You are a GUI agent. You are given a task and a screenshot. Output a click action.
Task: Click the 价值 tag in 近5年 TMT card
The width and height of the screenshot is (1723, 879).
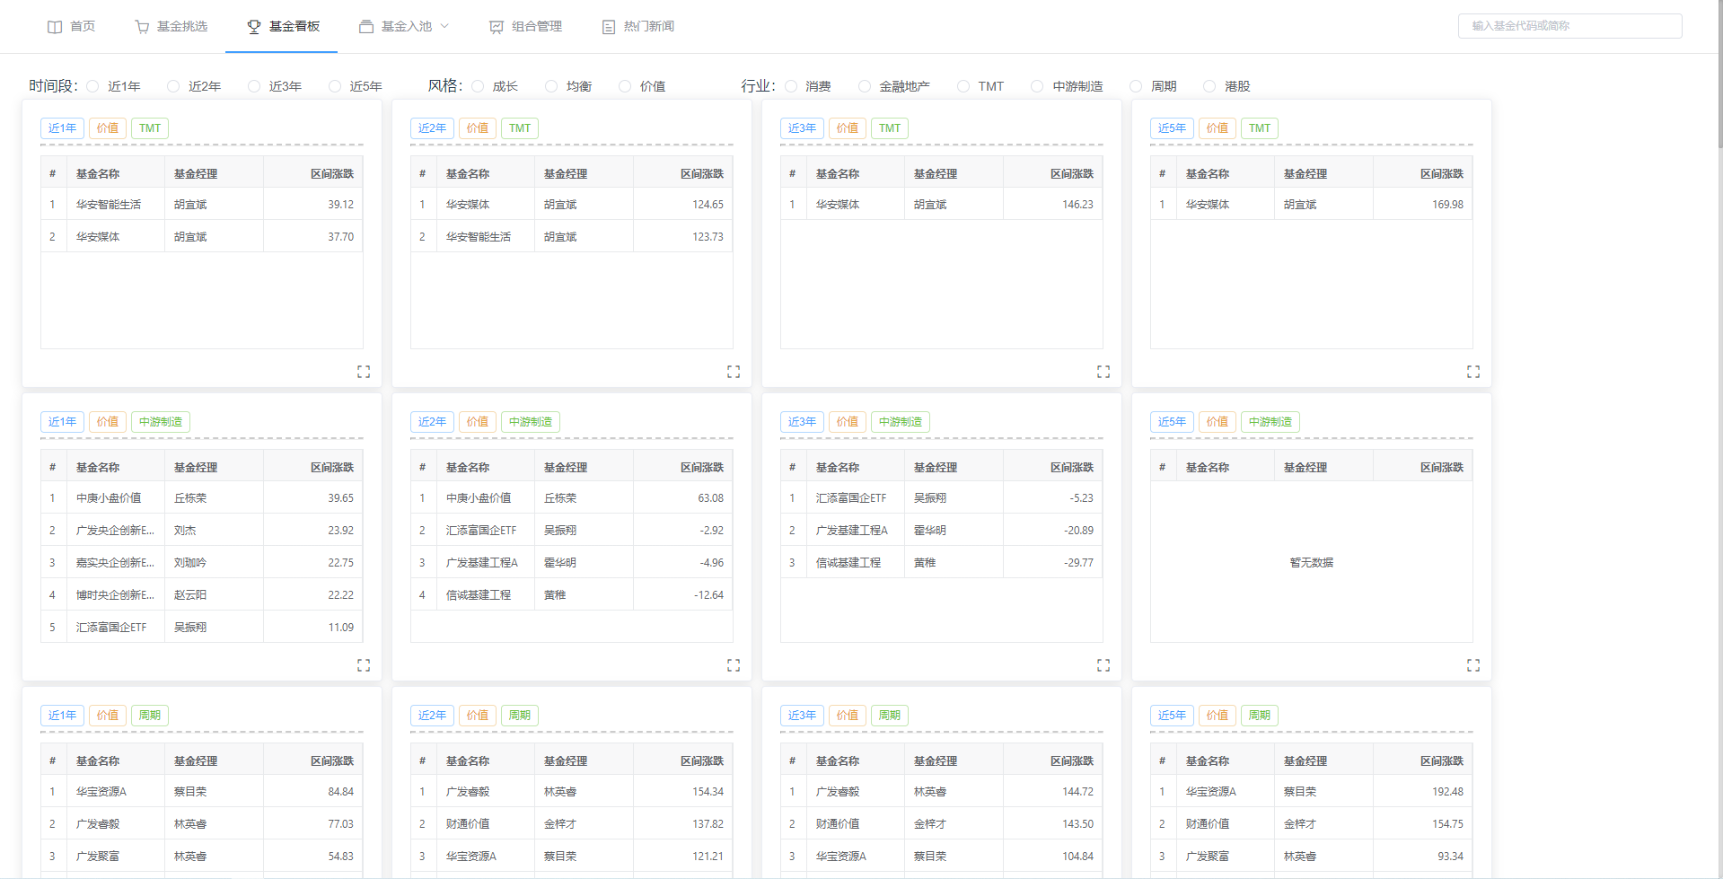(1217, 128)
